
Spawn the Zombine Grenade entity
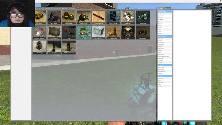pos(69,47)
